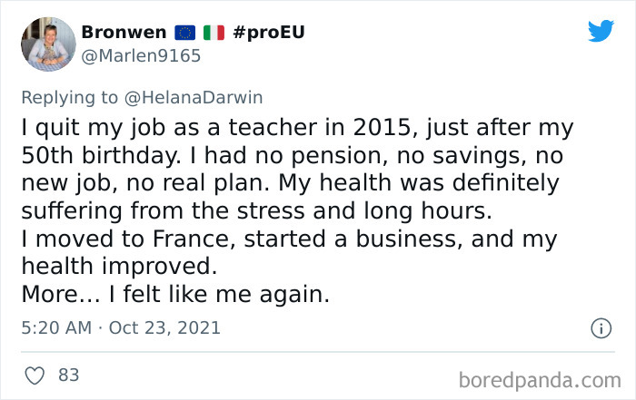Click the Oct 23, 2021 date
This screenshot has width=636, height=400.
pos(164,327)
